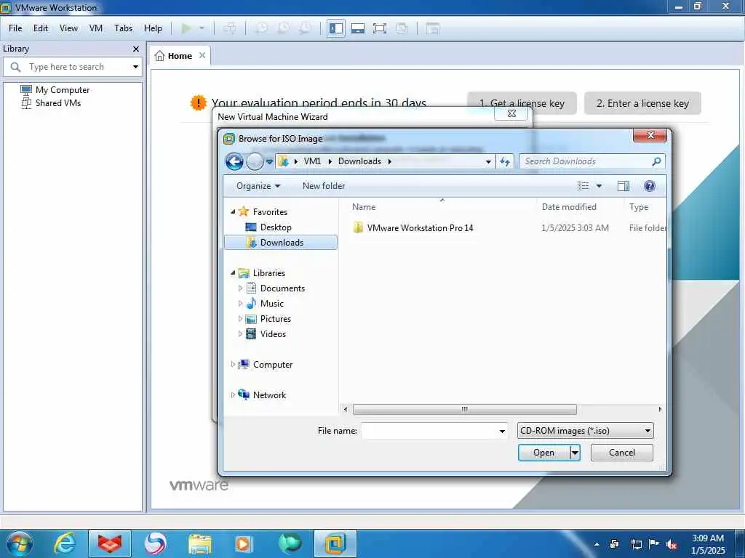Click the muted volume icon in system tray
The image size is (745, 558).
(x=672, y=545)
